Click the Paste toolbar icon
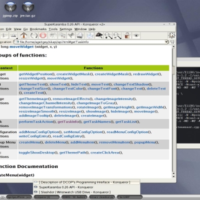Viewport: 200px width, 200px height. pos(71,35)
